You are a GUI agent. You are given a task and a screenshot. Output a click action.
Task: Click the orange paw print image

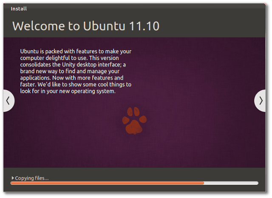[x=134, y=121]
